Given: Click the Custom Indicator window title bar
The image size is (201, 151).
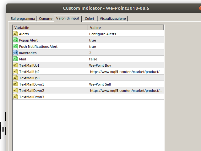Looking at the screenshot, I should pos(104,8).
